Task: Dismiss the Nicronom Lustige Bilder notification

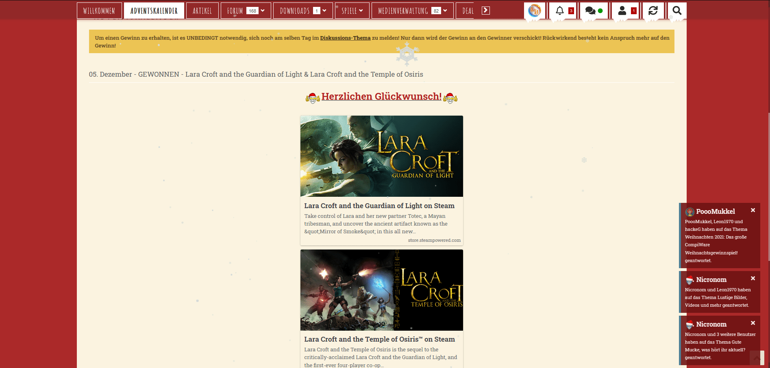Action: [x=753, y=278]
